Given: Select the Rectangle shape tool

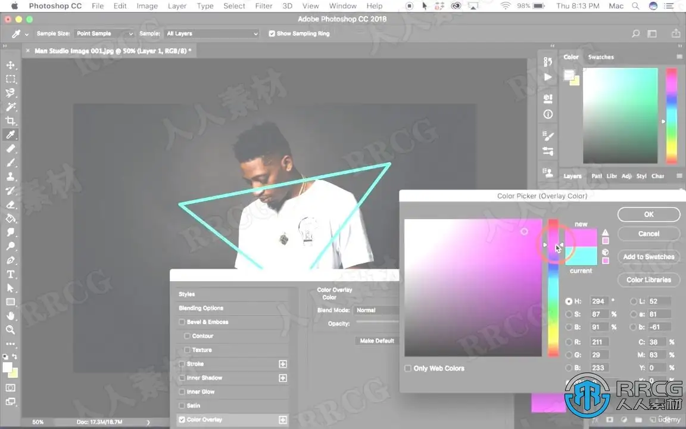Looking at the screenshot, I should 11,302.
